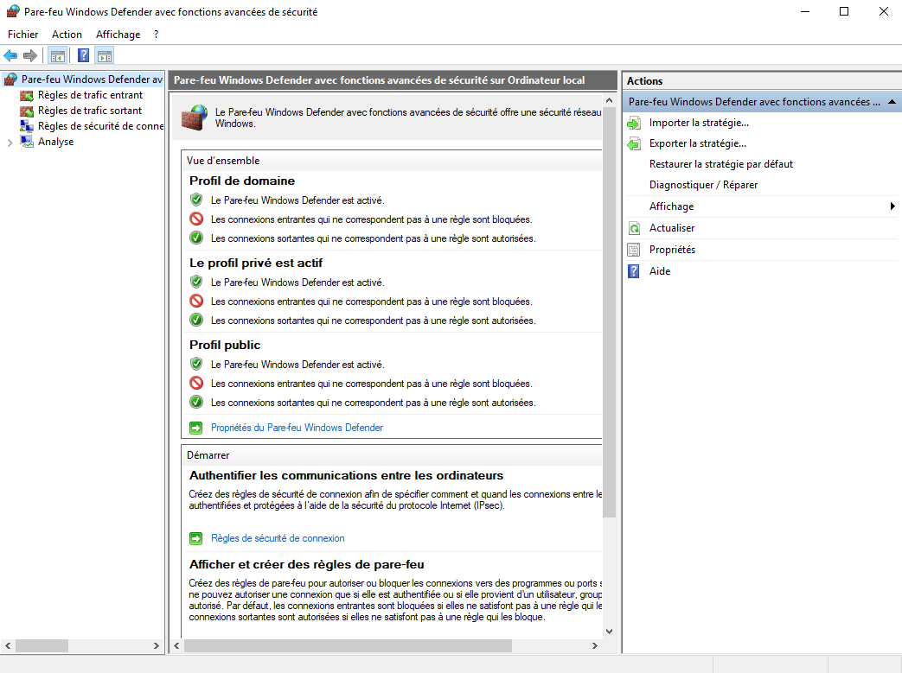The width and height of the screenshot is (902, 673).
Task: Click Actualiser in the Actions pane
Action: (672, 228)
